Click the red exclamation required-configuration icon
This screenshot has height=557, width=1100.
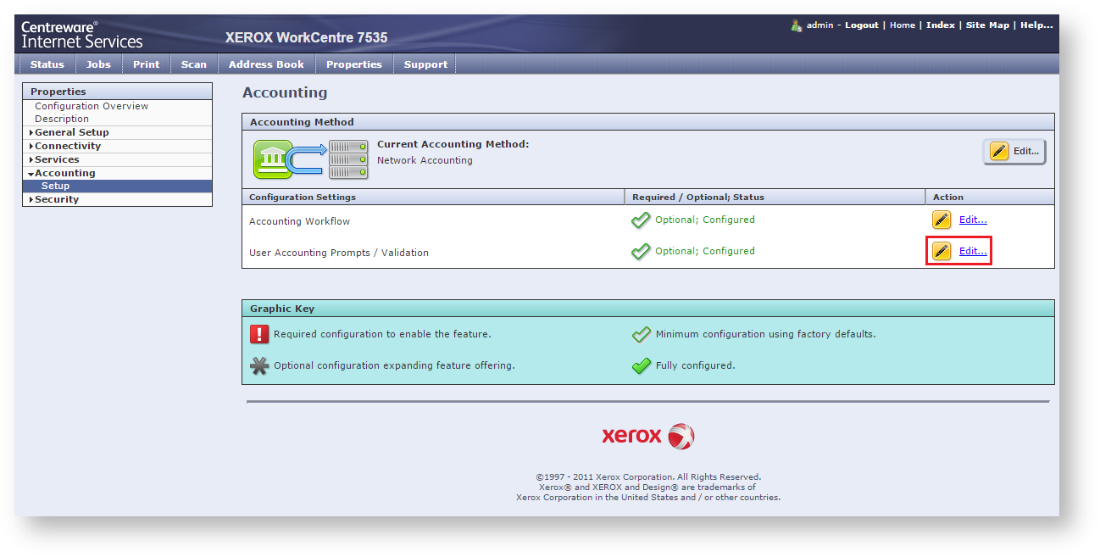[x=259, y=334]
